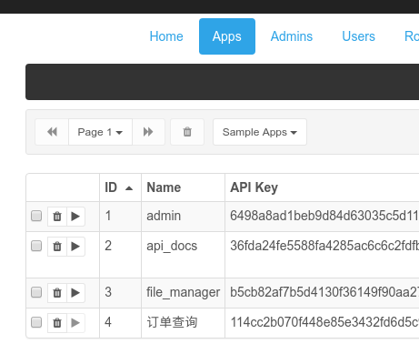Click ID cell with value 3
The image size is (419, 354).
click(x=108, y=292)
